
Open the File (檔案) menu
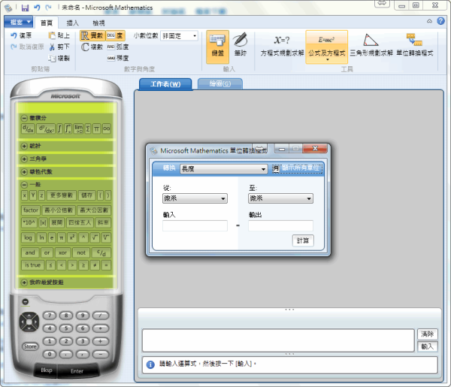click(19, 22)
